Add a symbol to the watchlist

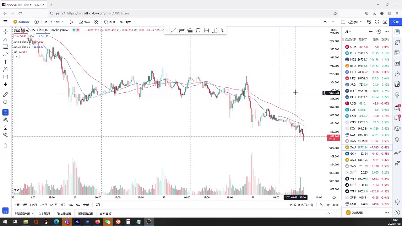[371, 31]
